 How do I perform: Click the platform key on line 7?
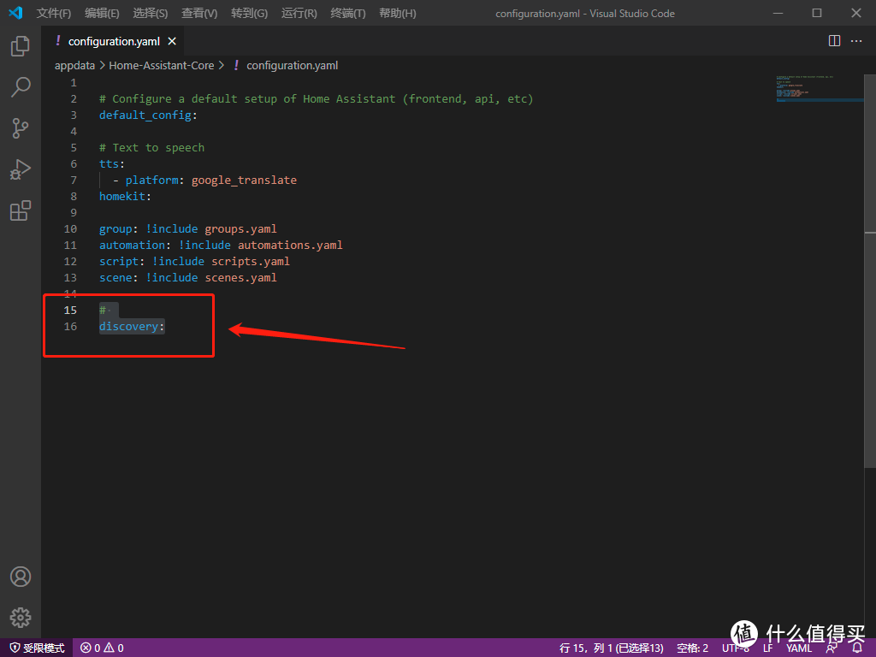pyautogui.click(x=152, y=180)
